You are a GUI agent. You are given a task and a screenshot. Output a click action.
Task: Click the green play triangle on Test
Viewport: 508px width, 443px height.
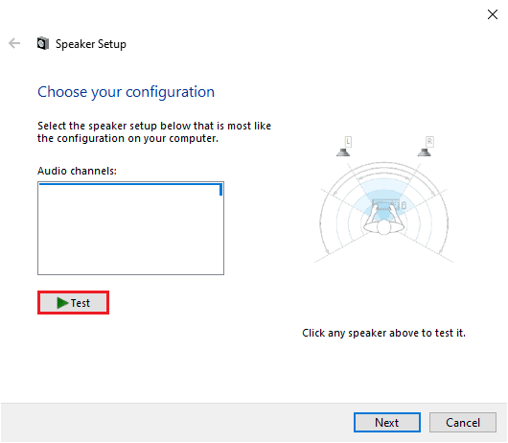(62, 303)
